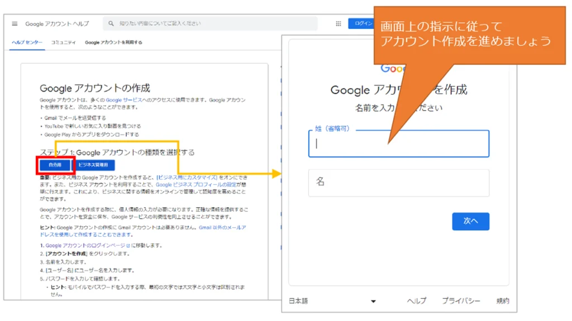Image resolution: width=572 pixels, height=321 pixels.
Task: Open the コミュニティ tab
Action: [64, 42]
